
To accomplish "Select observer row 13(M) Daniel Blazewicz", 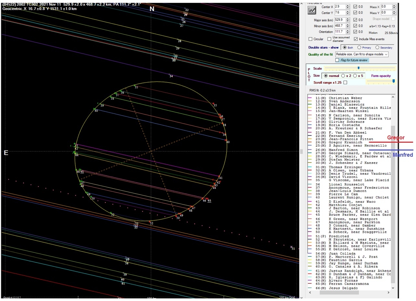I will (349, 104).
